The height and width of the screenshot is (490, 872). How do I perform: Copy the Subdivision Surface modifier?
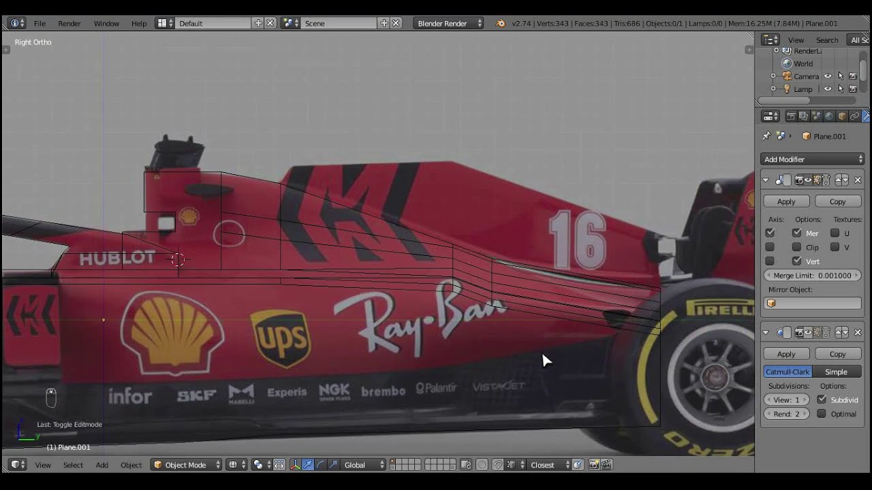click(837, 354)
